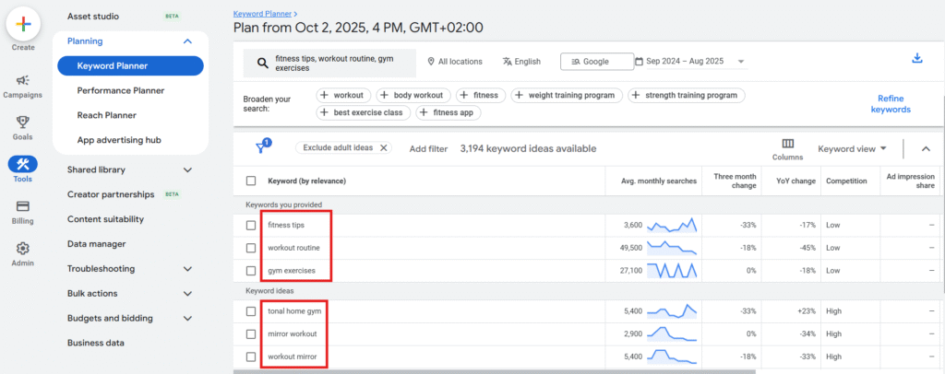Image resolution: width=945 pixels, height=374 pixels.
Task: Add 'workout' to broaden search
Action: tap(341, 95)
